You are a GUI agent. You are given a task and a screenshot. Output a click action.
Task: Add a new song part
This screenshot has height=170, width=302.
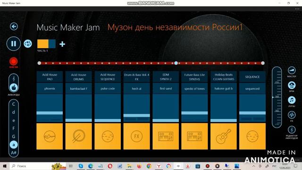click(x=62, y=44)
